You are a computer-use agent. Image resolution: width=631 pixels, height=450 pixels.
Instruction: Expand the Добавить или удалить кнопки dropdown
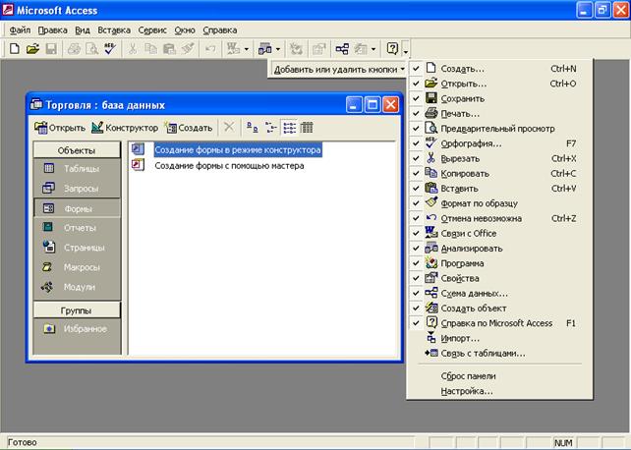click(341, 70)
